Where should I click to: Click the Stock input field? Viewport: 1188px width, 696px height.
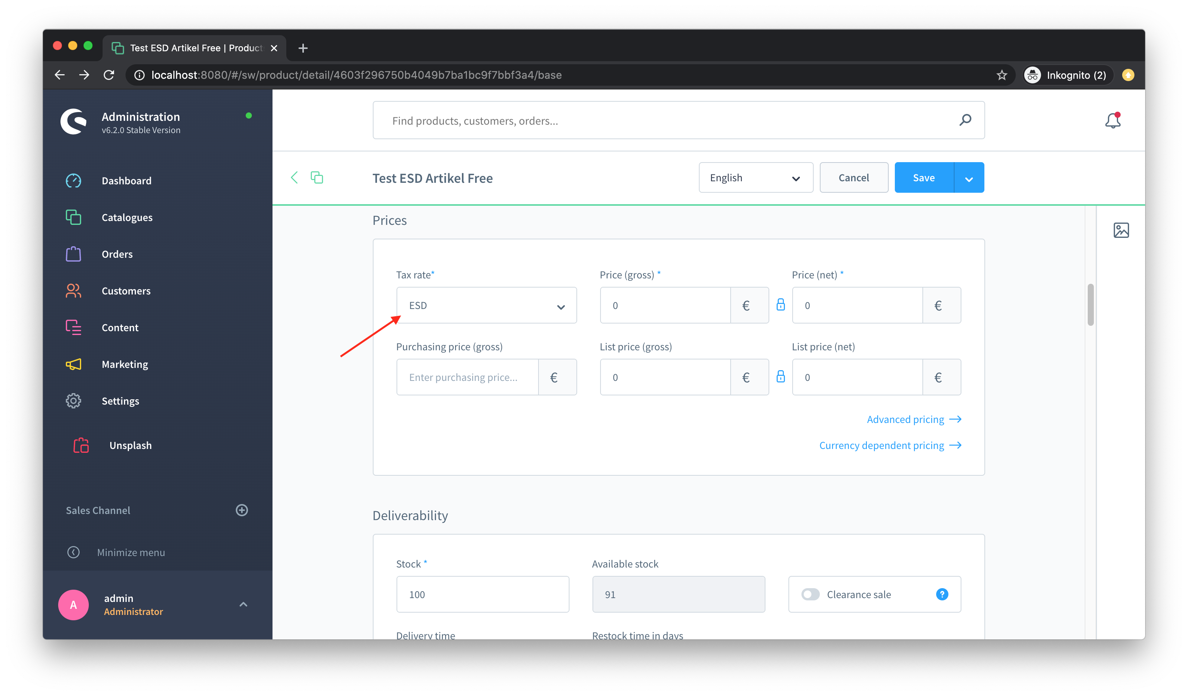tap(482, 594)
